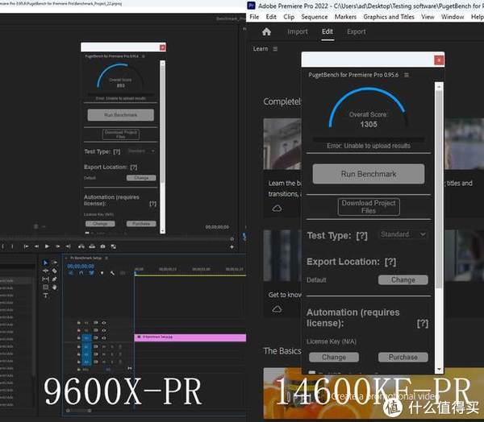Click the blue timeline timecode 00;00;00;00
Screen dimensions: 484x422
click(81, 266)
